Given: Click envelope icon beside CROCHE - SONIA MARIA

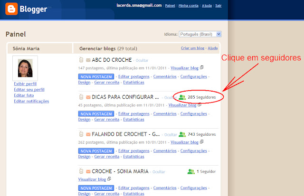Looking at the screenshot, I should point(88,171).
